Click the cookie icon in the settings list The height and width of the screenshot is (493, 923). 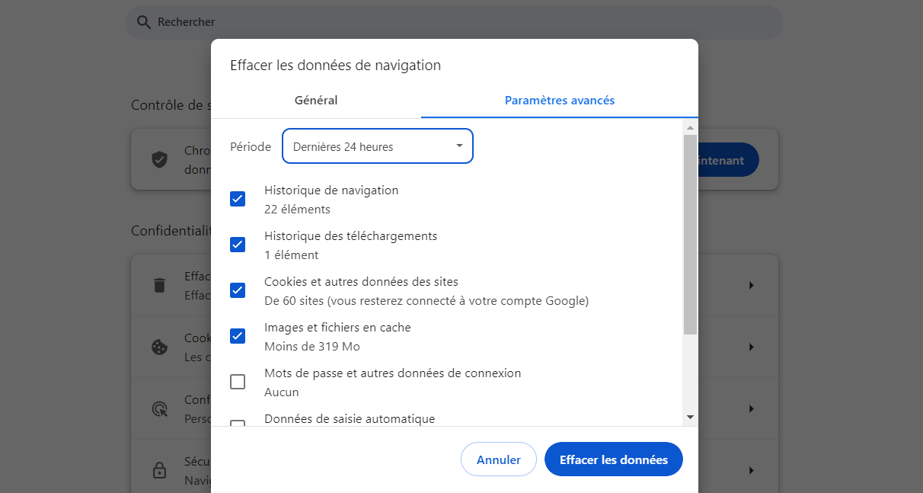(x=159, y=347)
